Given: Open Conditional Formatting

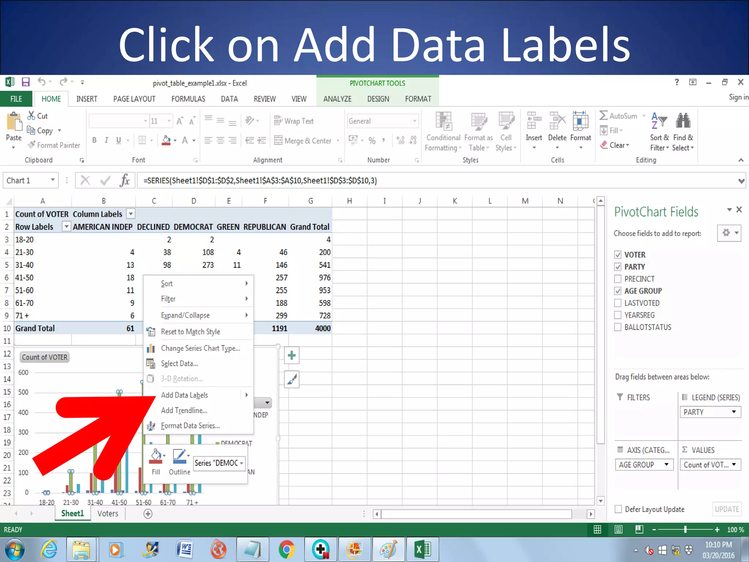Looking at the screenshot, I should (x=443, y=131).
